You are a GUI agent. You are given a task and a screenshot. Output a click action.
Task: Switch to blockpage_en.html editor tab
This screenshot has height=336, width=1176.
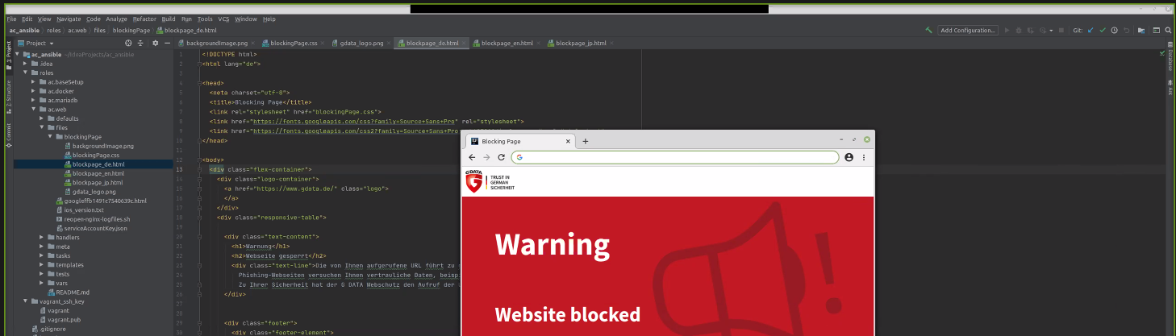(503, 44)
